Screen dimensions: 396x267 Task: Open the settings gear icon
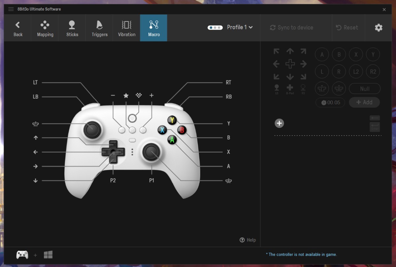379,28
